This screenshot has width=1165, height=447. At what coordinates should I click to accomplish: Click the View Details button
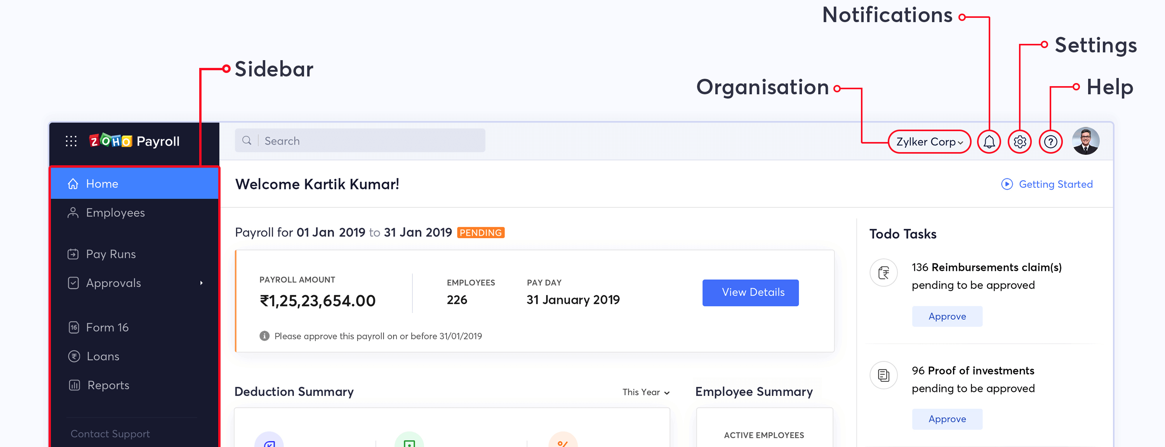(x=750, y=293)
